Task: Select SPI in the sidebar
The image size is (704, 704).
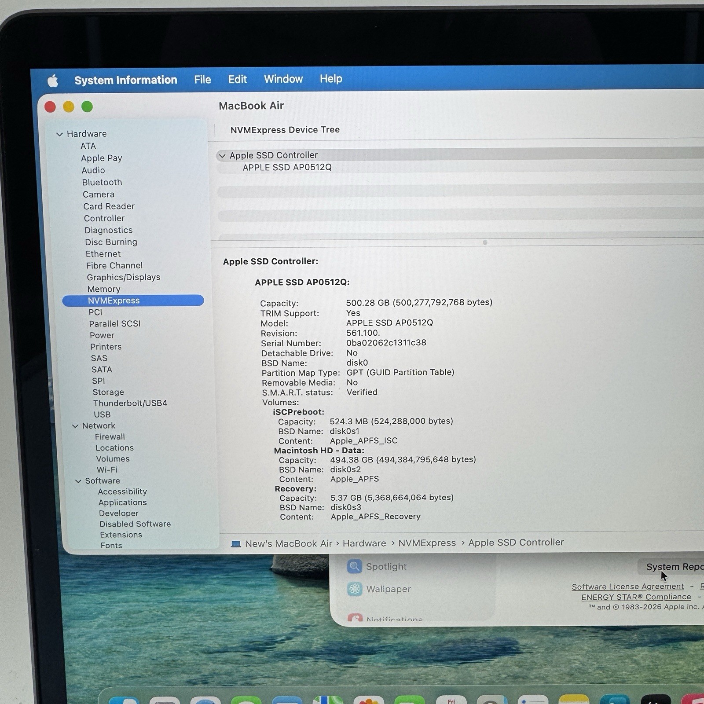Action: pos(99,381)
